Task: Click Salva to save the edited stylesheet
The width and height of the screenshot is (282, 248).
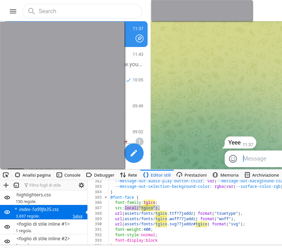Action: [x=77, y=216]
